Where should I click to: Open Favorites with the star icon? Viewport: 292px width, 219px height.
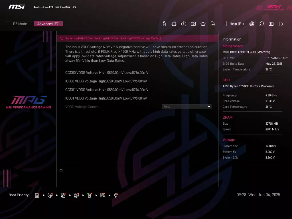pos(203,24)
